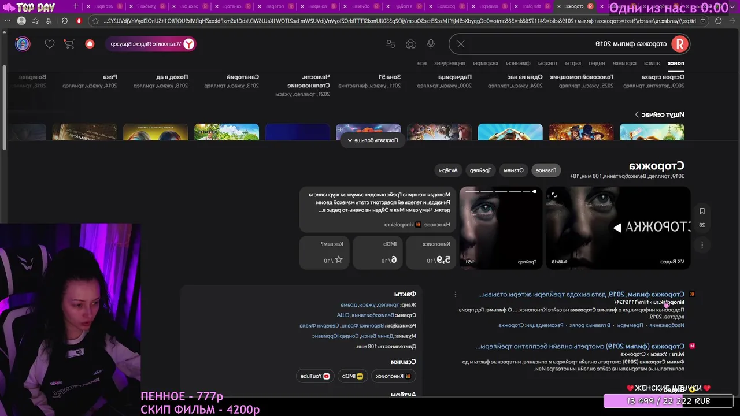Open the shopping cart icon

click(69, 44)
